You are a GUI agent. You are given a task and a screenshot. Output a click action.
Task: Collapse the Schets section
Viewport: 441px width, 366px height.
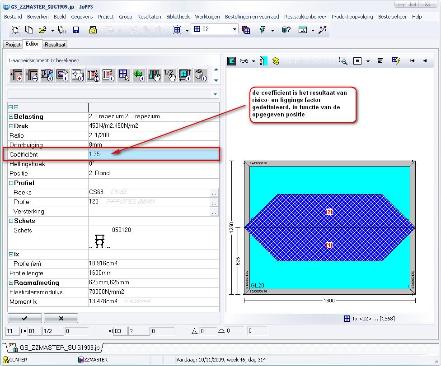click(11, 221)
